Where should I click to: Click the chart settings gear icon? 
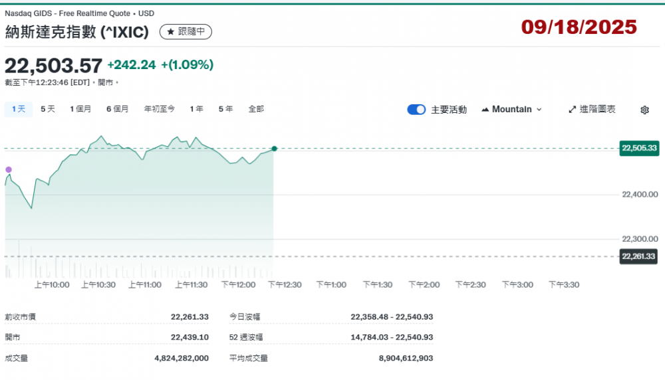coord(644,110)
